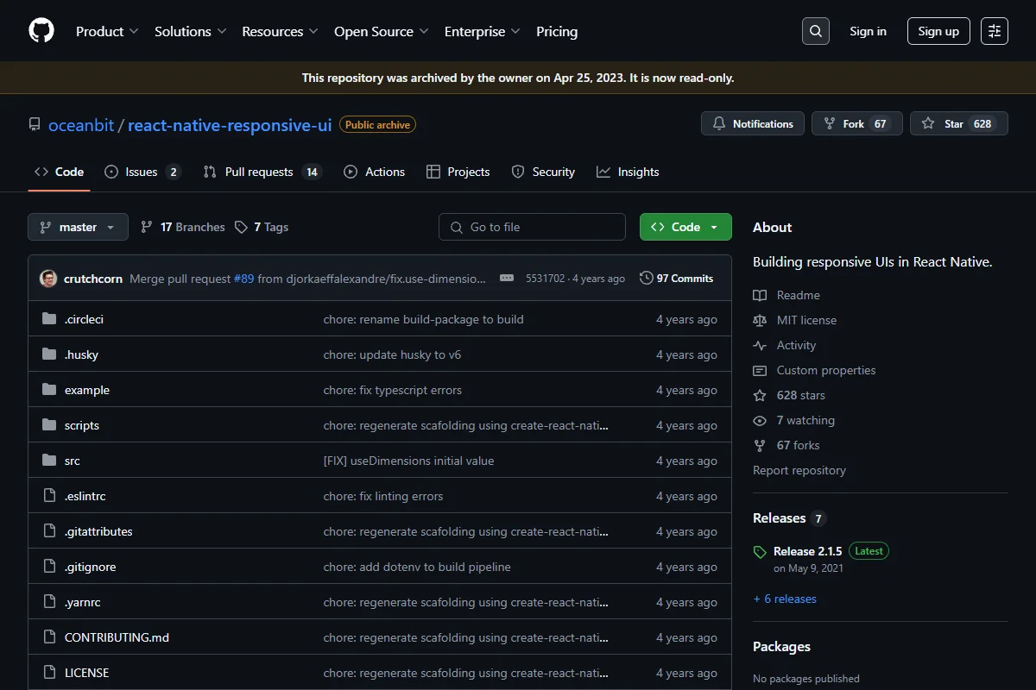
Task: Fork the repository via Fork button
Action: click(x=857, y=123)
